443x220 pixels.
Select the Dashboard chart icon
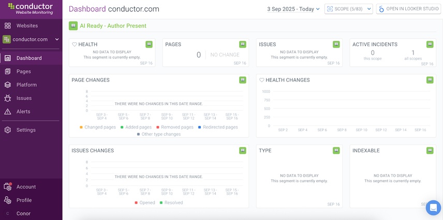click(8, 58)
